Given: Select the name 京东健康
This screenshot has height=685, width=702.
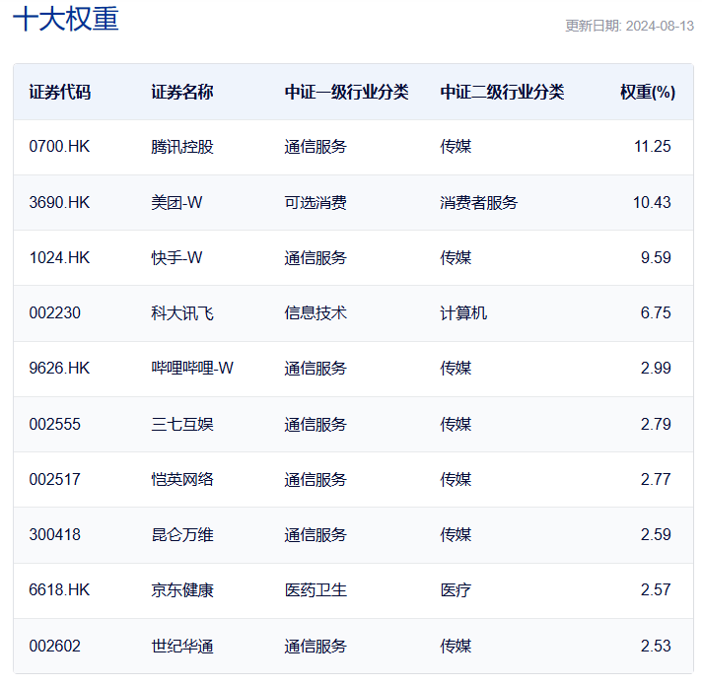Looking at the screenshot, I should click(182, 590).
